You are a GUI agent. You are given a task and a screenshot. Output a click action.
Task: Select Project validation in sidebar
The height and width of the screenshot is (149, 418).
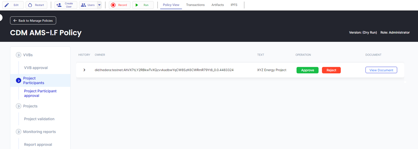(39, 119)
